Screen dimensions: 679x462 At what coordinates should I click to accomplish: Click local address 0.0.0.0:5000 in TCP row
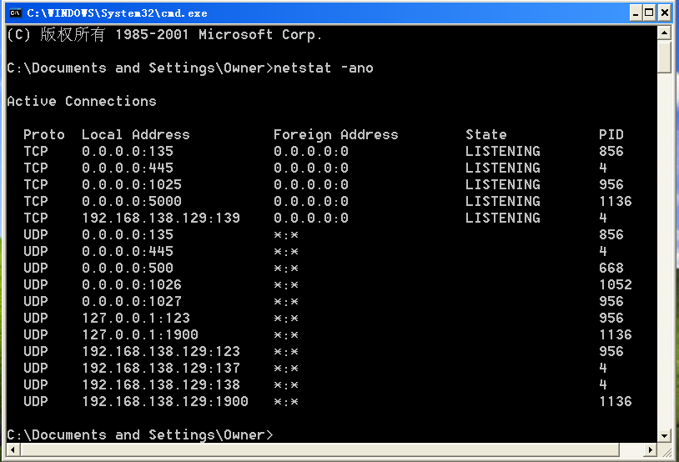131,201
